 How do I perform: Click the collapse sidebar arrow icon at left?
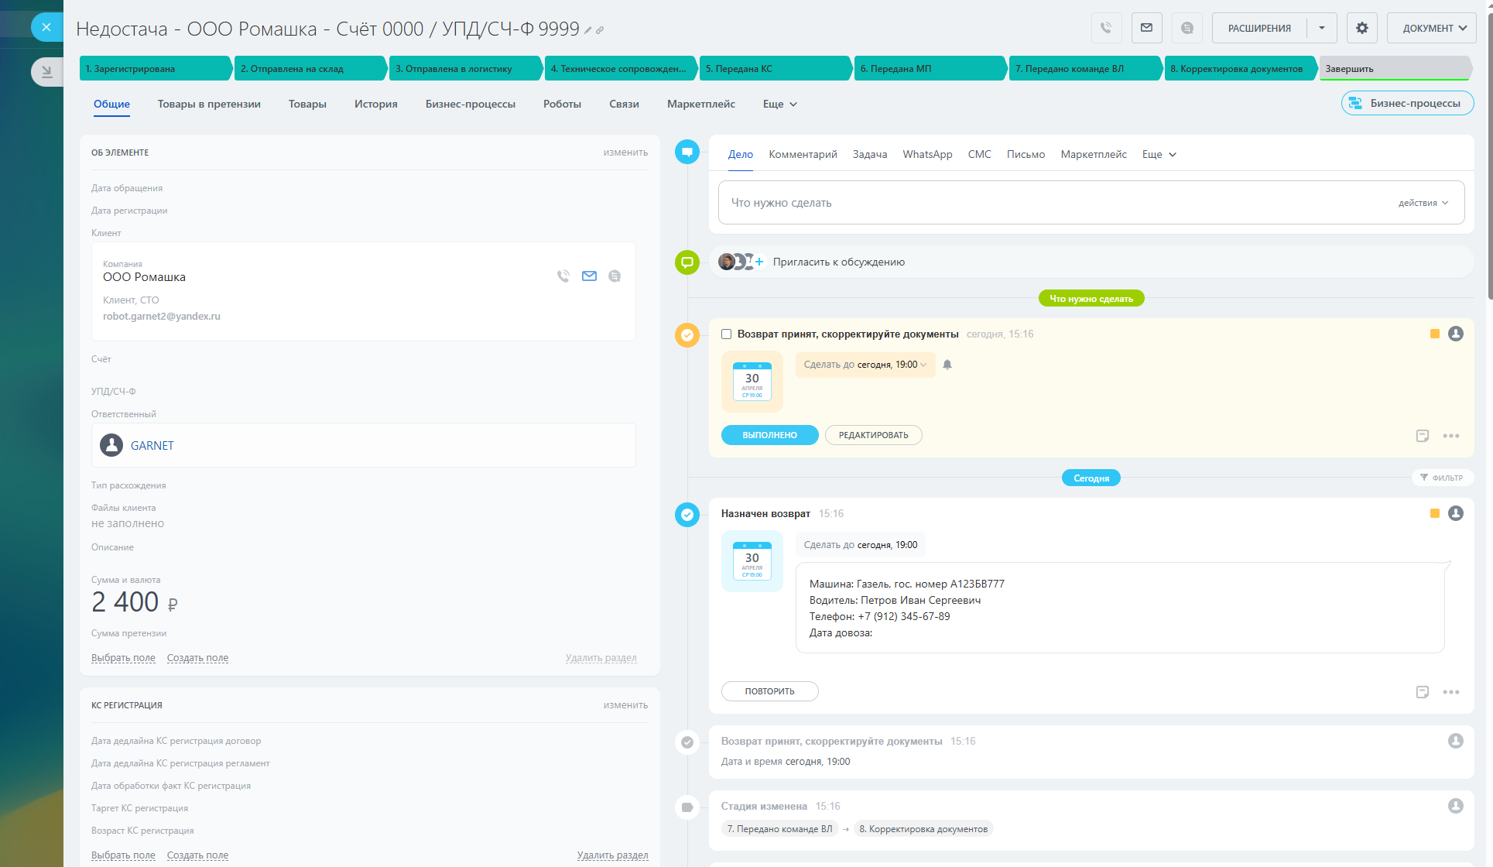pyautogui.click(x=46, y=72)
